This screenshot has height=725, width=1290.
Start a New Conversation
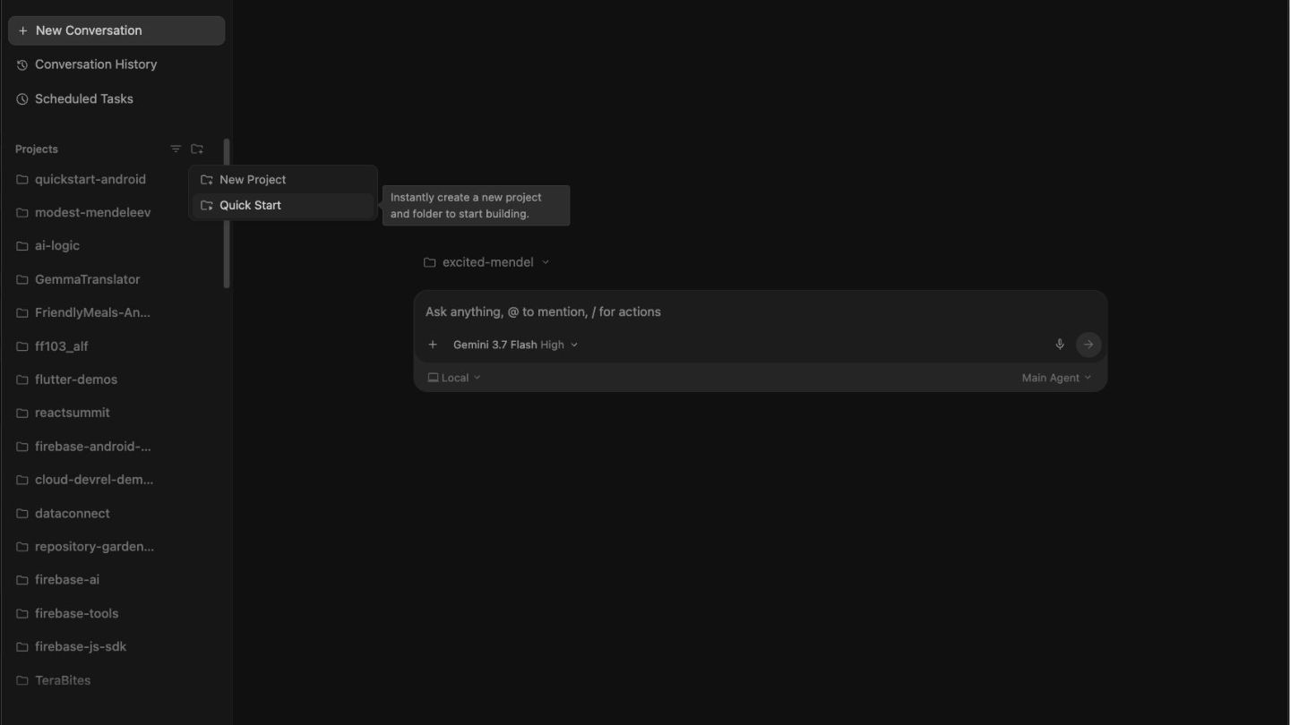pyautogui.click(x=116, y=30)
